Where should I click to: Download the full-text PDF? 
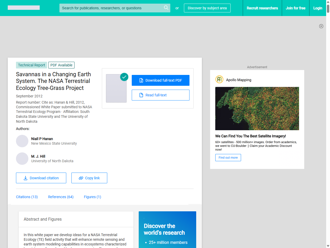pos(161,80)
